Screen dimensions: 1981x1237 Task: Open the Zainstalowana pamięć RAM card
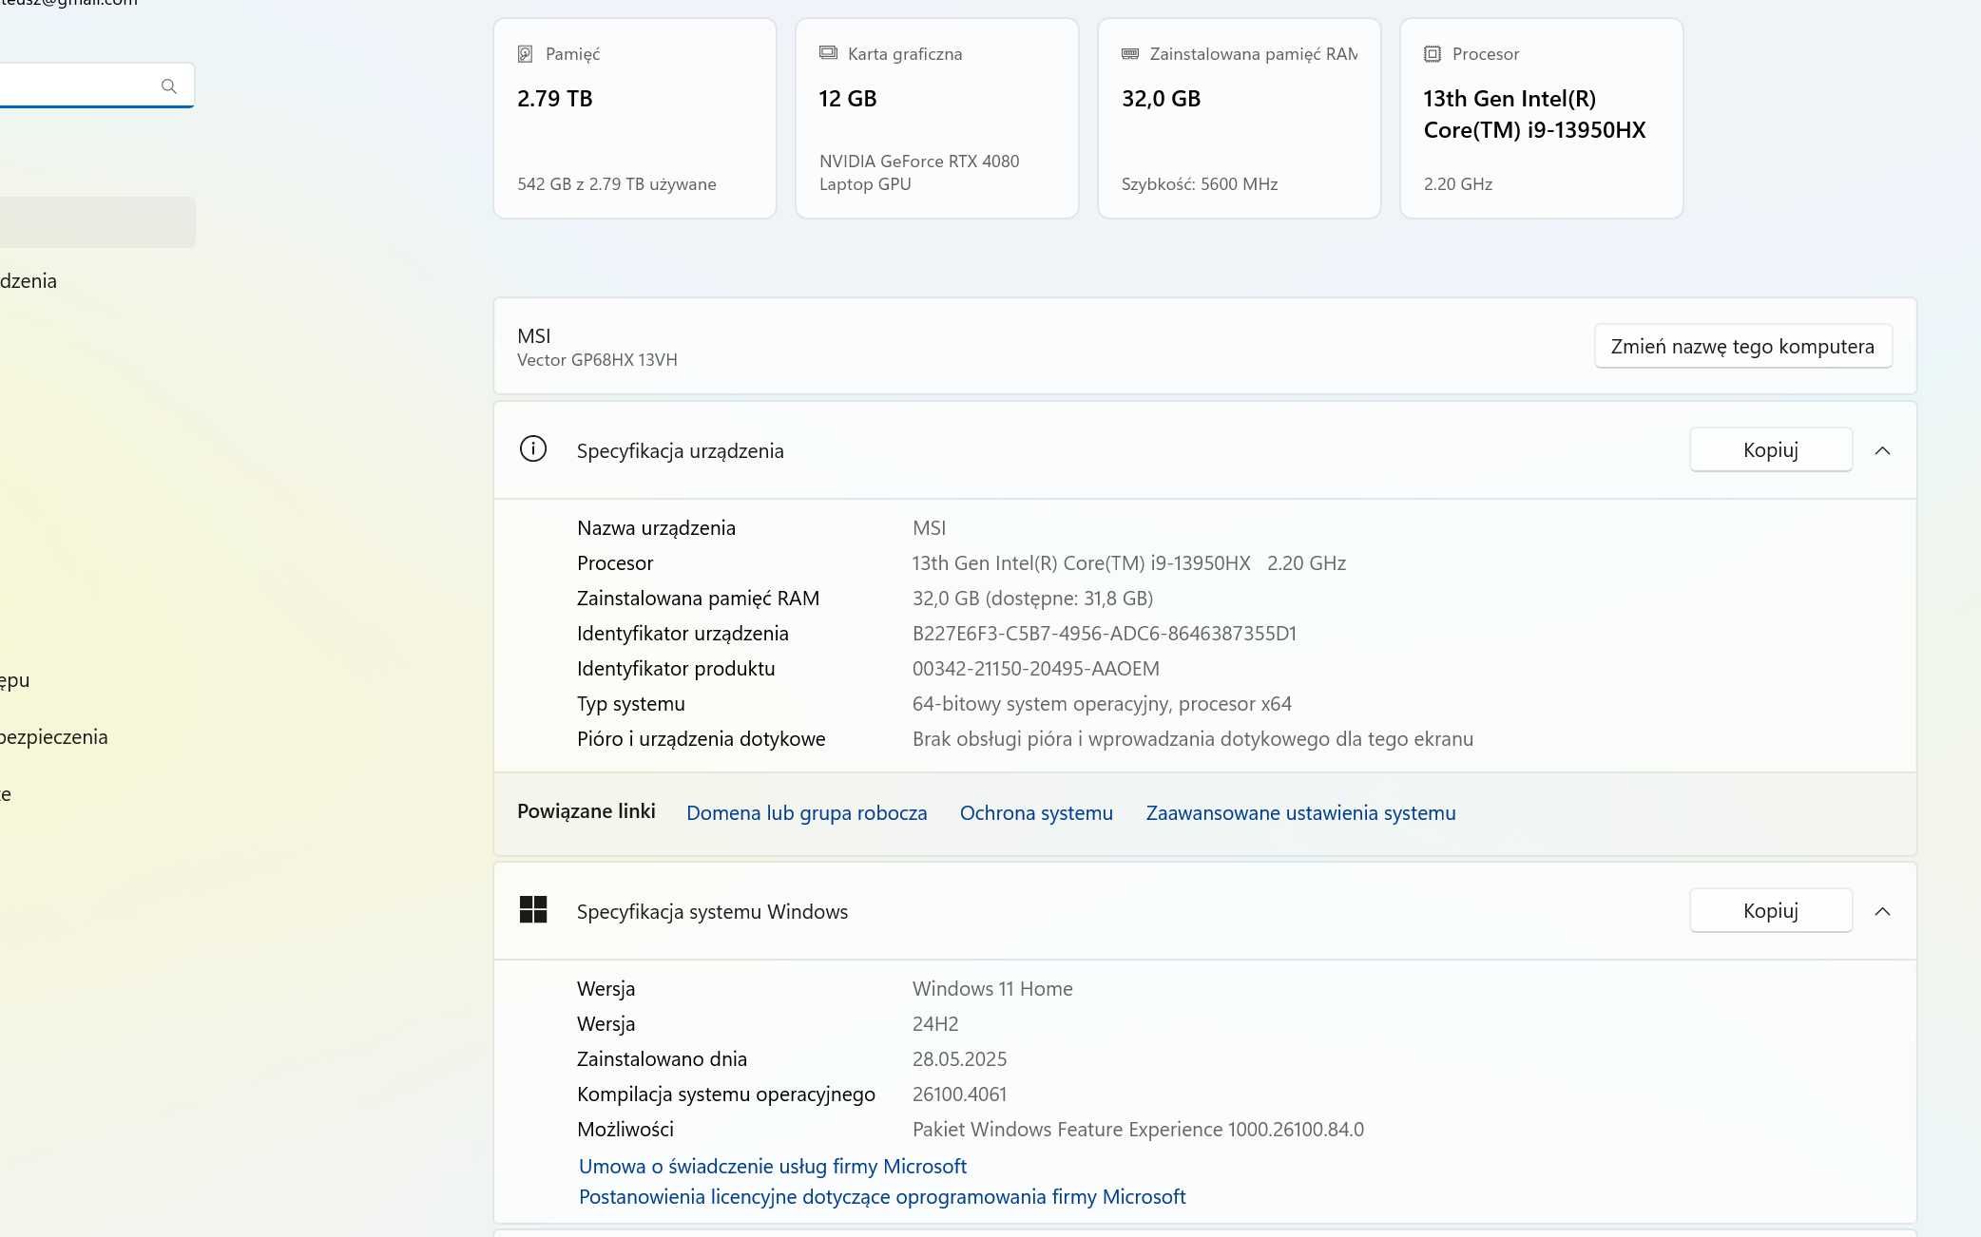[1240, 119]
